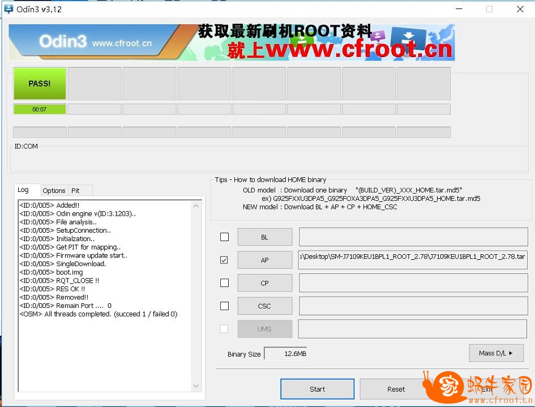Click the UMS file path field

pos(413,329)
